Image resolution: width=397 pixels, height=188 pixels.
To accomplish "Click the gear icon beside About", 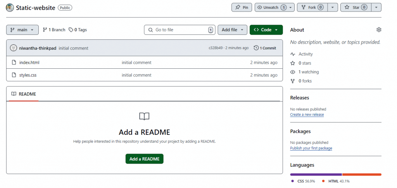I will tap(379, 30).
